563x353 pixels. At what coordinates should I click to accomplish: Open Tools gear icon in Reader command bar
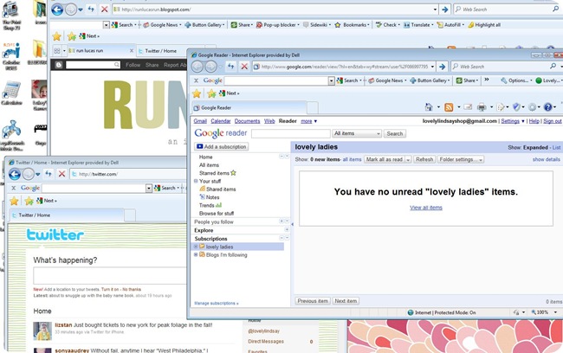[533, 107]
